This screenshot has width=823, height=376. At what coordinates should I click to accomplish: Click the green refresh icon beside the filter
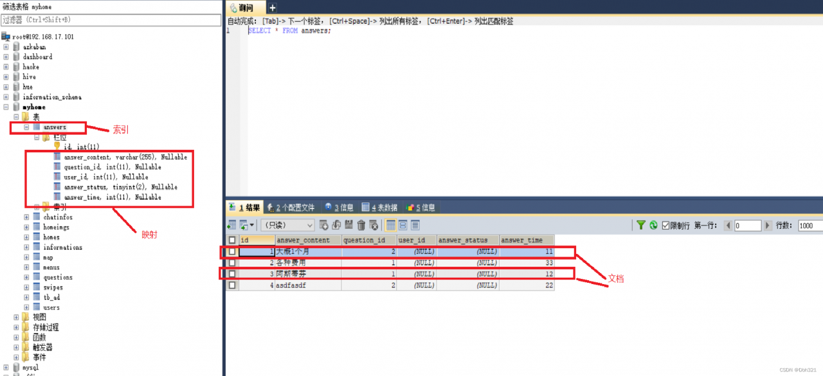pyautogui.click(x=653, y=225)
